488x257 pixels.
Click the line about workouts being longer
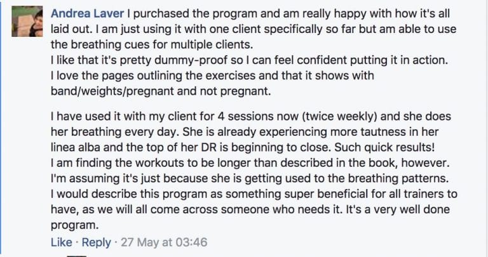click(x=250, y=163)
